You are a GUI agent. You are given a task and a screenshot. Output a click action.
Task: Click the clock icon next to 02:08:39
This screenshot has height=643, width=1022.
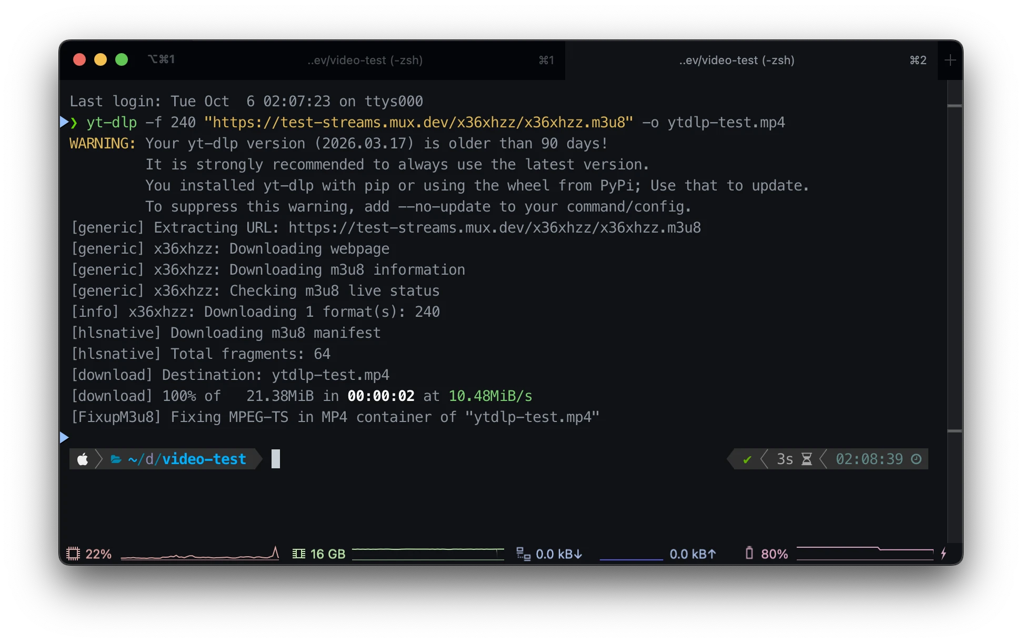(x=916, y=459)
